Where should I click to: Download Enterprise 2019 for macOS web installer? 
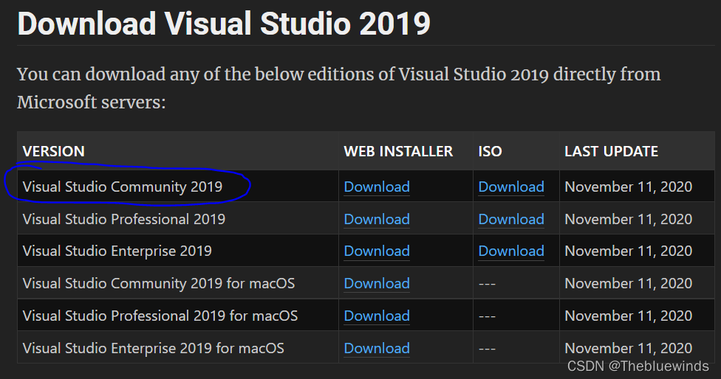click(x=377, y=348)
